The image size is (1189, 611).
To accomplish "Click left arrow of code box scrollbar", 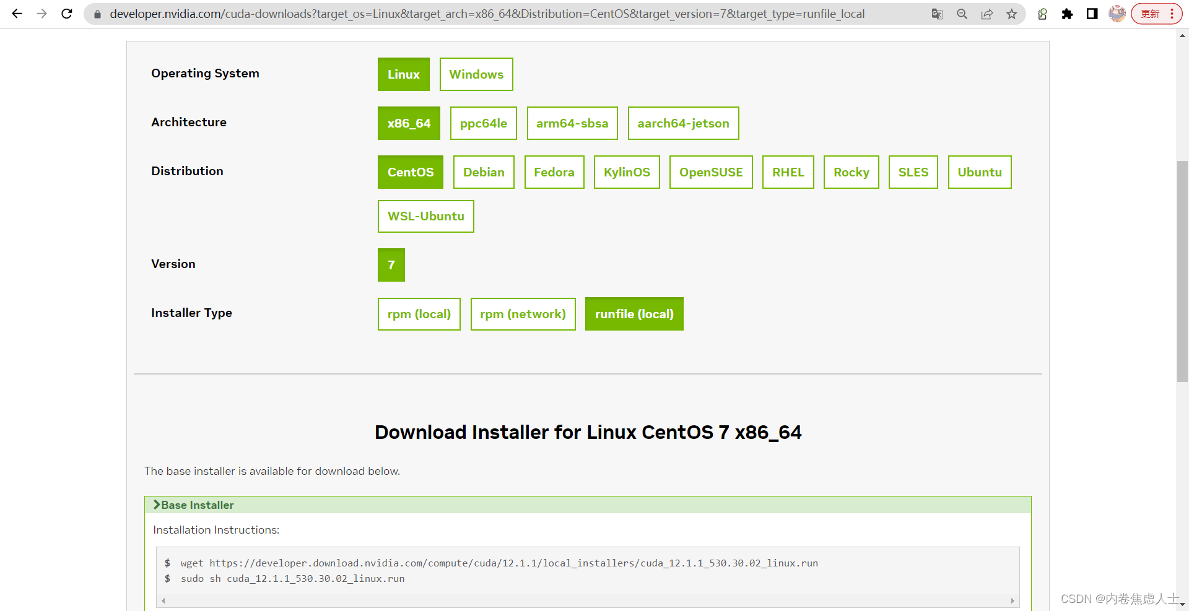I will (x=163, y=600).
